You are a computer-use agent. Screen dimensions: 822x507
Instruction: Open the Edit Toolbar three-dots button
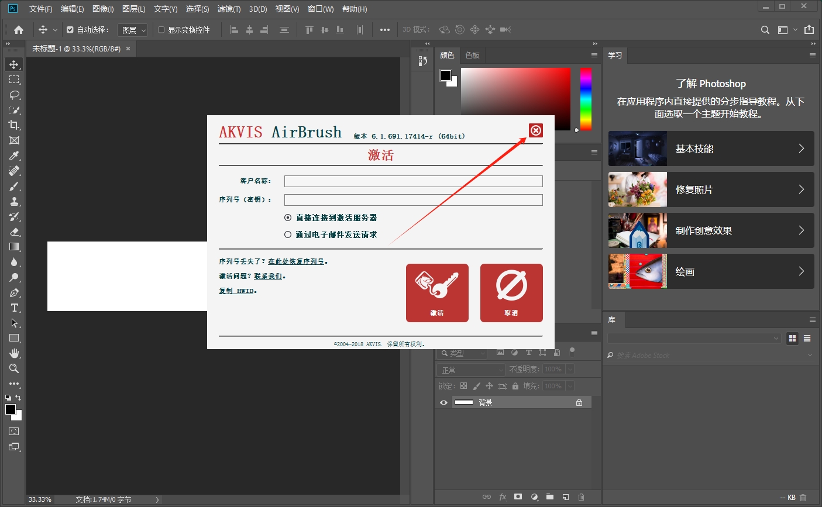14,384
